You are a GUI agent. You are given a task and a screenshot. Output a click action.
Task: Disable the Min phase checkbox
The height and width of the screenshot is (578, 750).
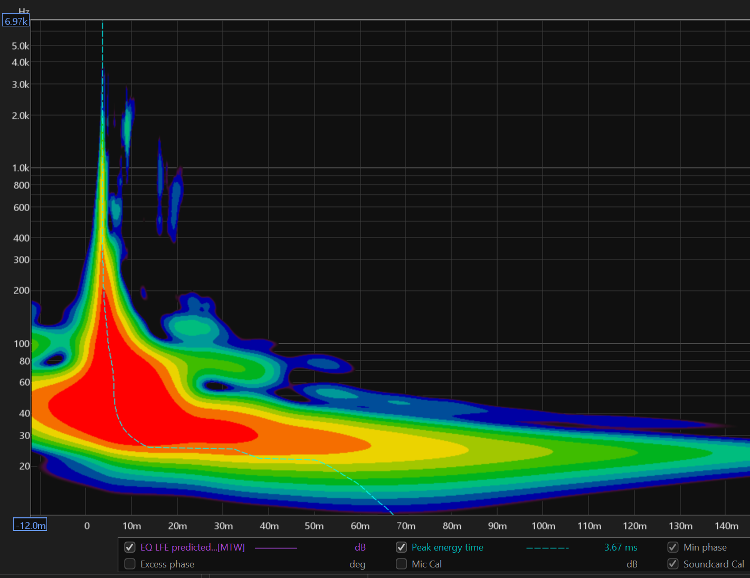point(673,547)
